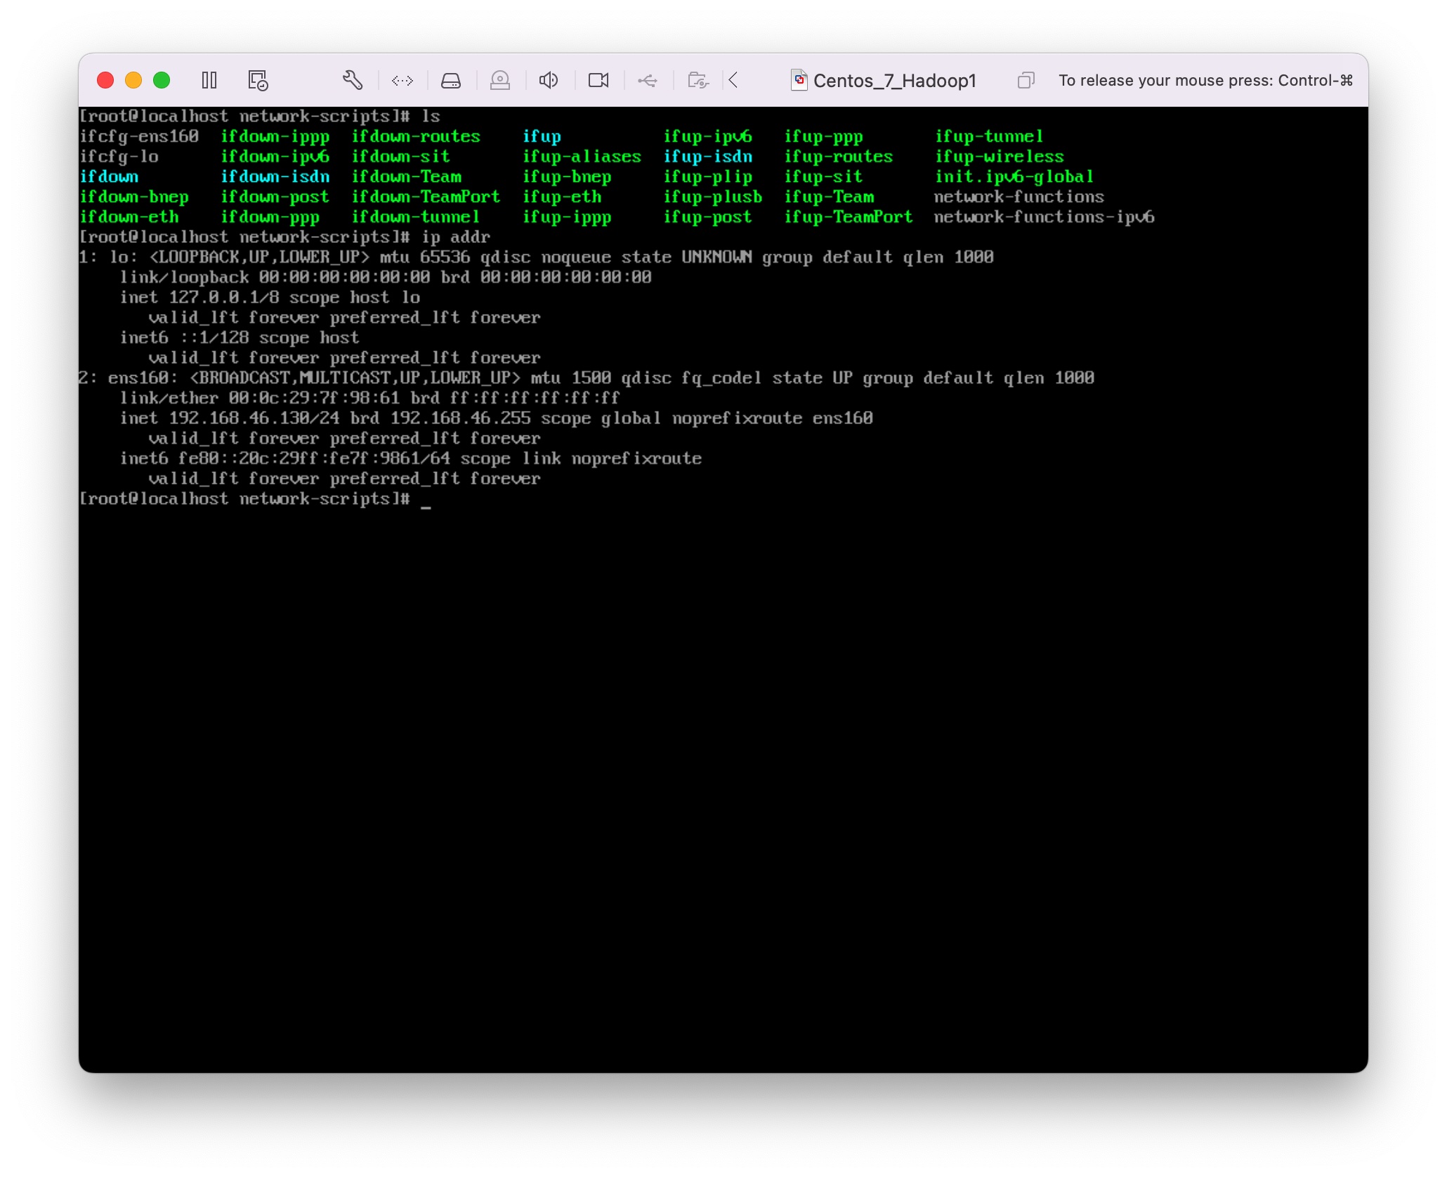The height and width of the screenshot is (1177, 1447).
Task: Click the ifup-aliases entry
Action: pos(582,157)
